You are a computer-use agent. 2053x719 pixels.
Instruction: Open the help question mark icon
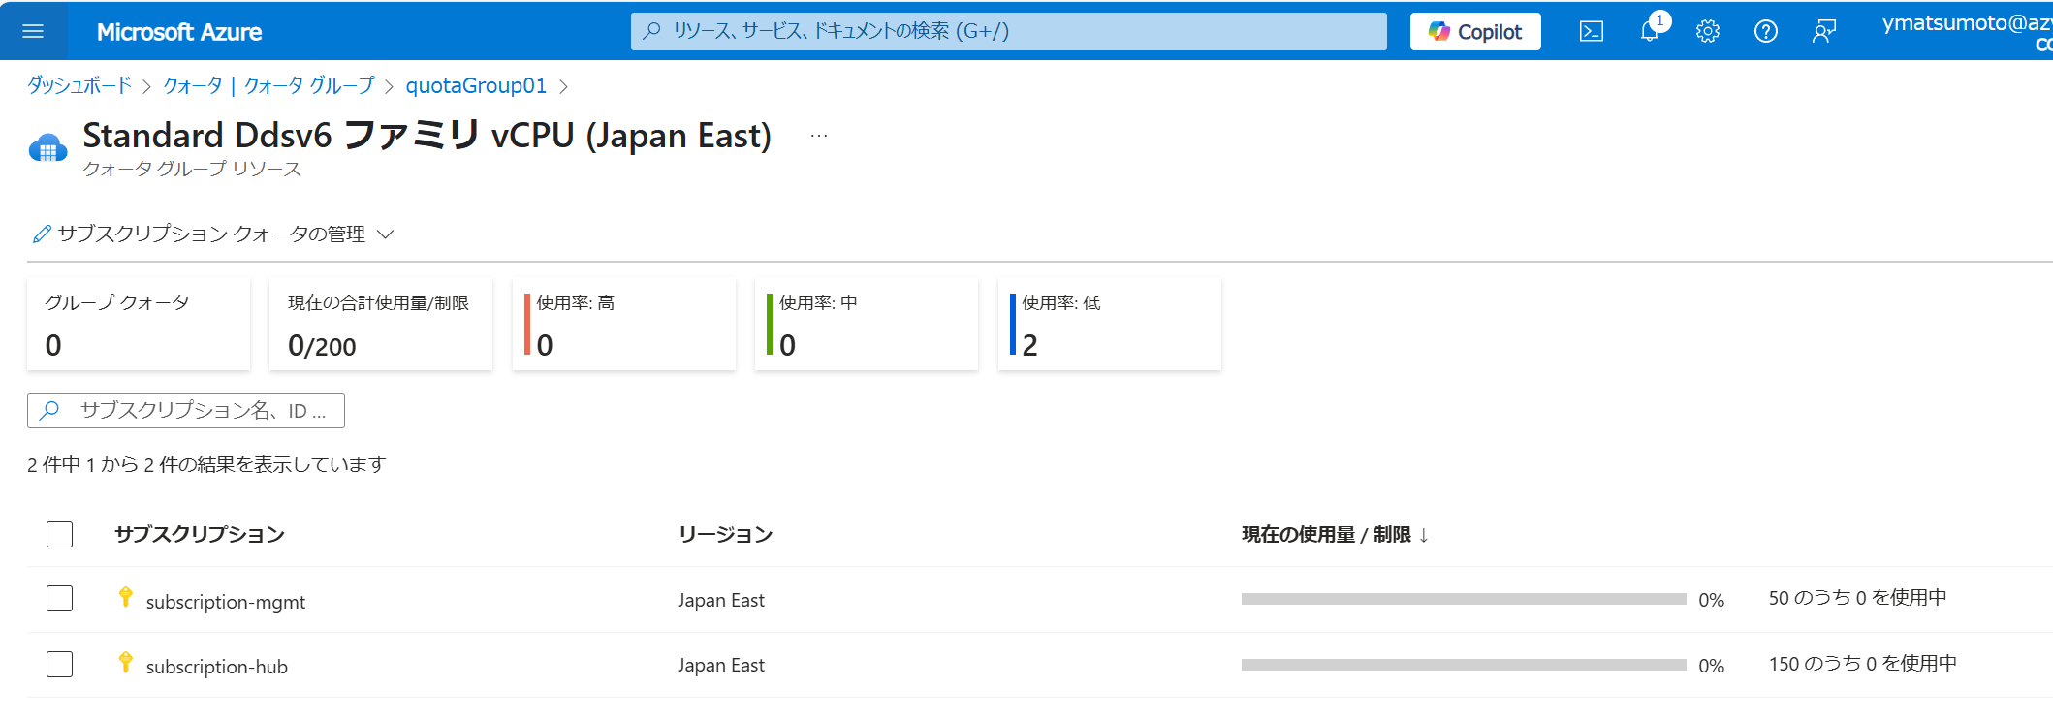[x=1766, y=31]
